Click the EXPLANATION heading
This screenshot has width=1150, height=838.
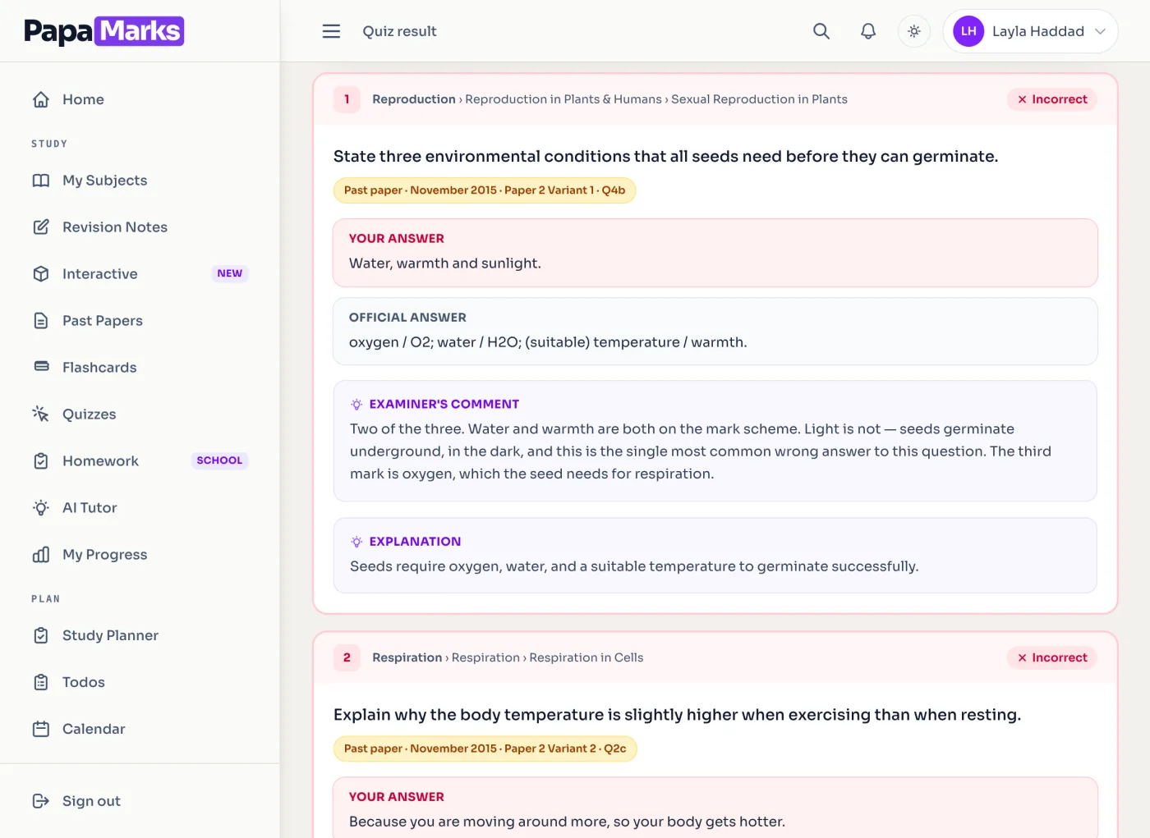coord(415,542)
